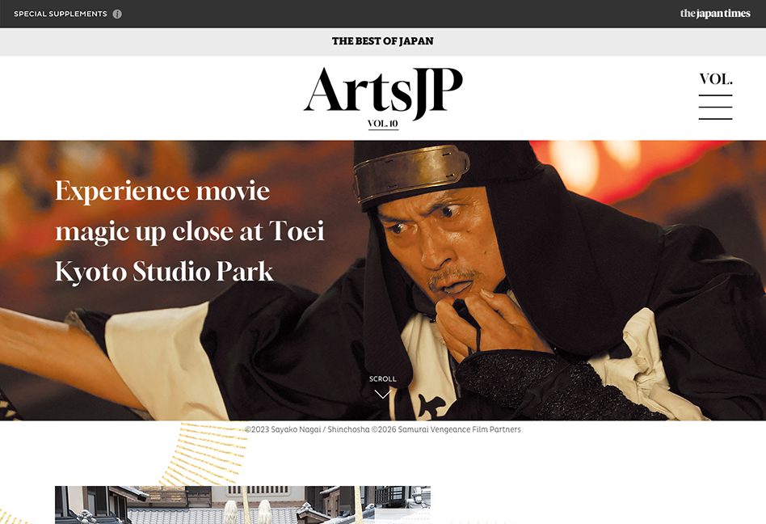Open the info icon beside Special Supplements
766x524 pixels.
[117, 14]
